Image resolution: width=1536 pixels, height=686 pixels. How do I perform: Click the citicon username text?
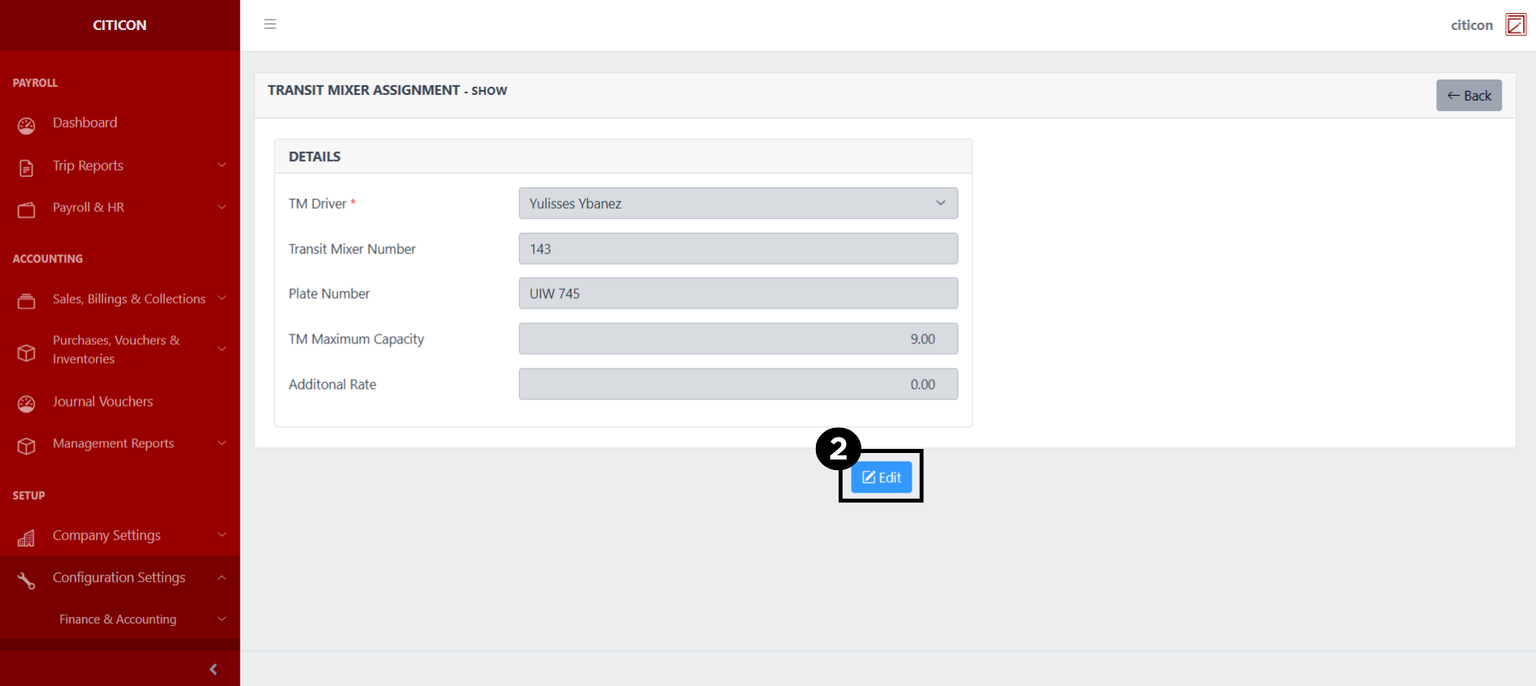click(x=1472, y=25)
